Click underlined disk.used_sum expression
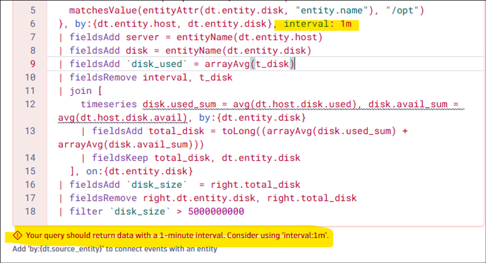Screen dimensions: 486x263 pos(180,104)
